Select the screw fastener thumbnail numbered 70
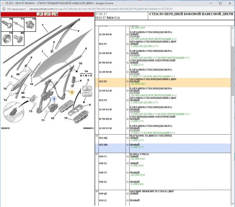Image resolution: width=235 pixels, height=207 pixels. [x=7, y=24]
